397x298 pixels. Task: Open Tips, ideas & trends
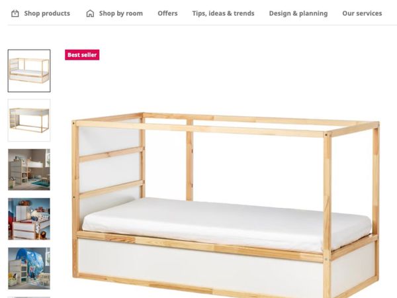(223, 13)
